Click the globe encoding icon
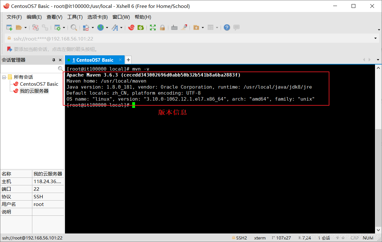382x242 pixels. click(100, 28)
